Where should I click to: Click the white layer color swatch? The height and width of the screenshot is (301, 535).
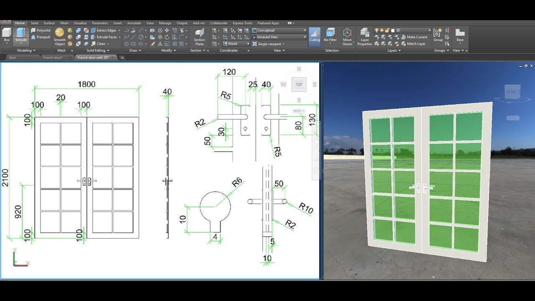coord(393,30)
